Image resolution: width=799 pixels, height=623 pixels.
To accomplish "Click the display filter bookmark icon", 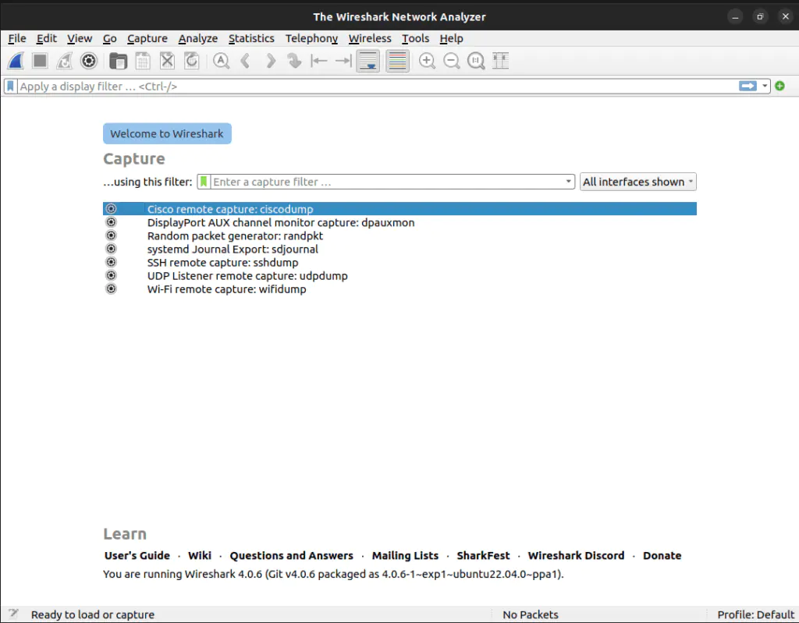I will 11,87.
